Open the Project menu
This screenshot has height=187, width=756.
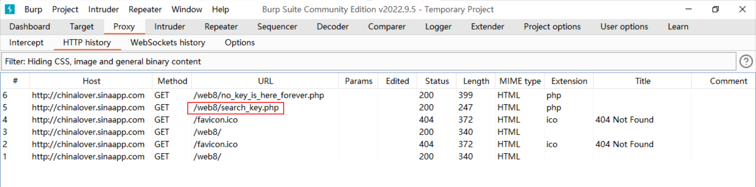[x=65, y=9]
